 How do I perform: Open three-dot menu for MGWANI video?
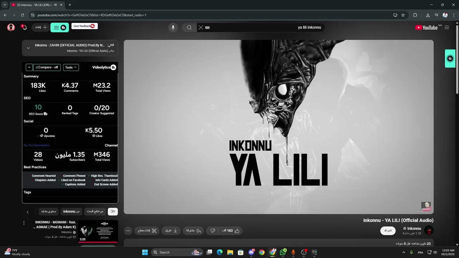click(x=24, y=223)
